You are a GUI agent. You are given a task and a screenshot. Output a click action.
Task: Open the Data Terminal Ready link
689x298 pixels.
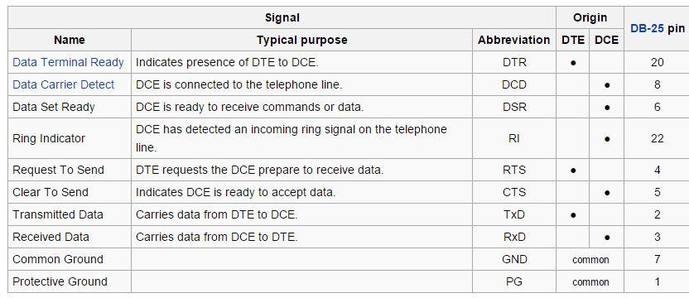click(68, 62)
